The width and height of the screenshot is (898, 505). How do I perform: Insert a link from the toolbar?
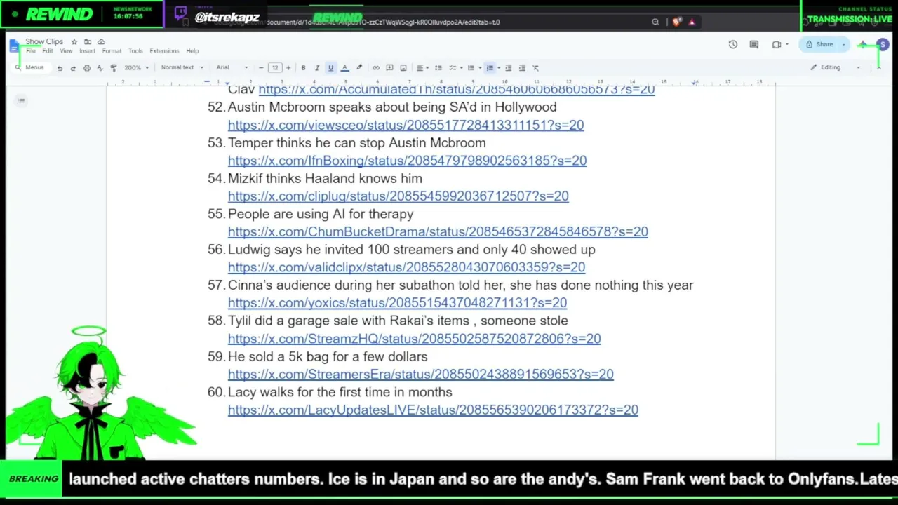point(376,68)
